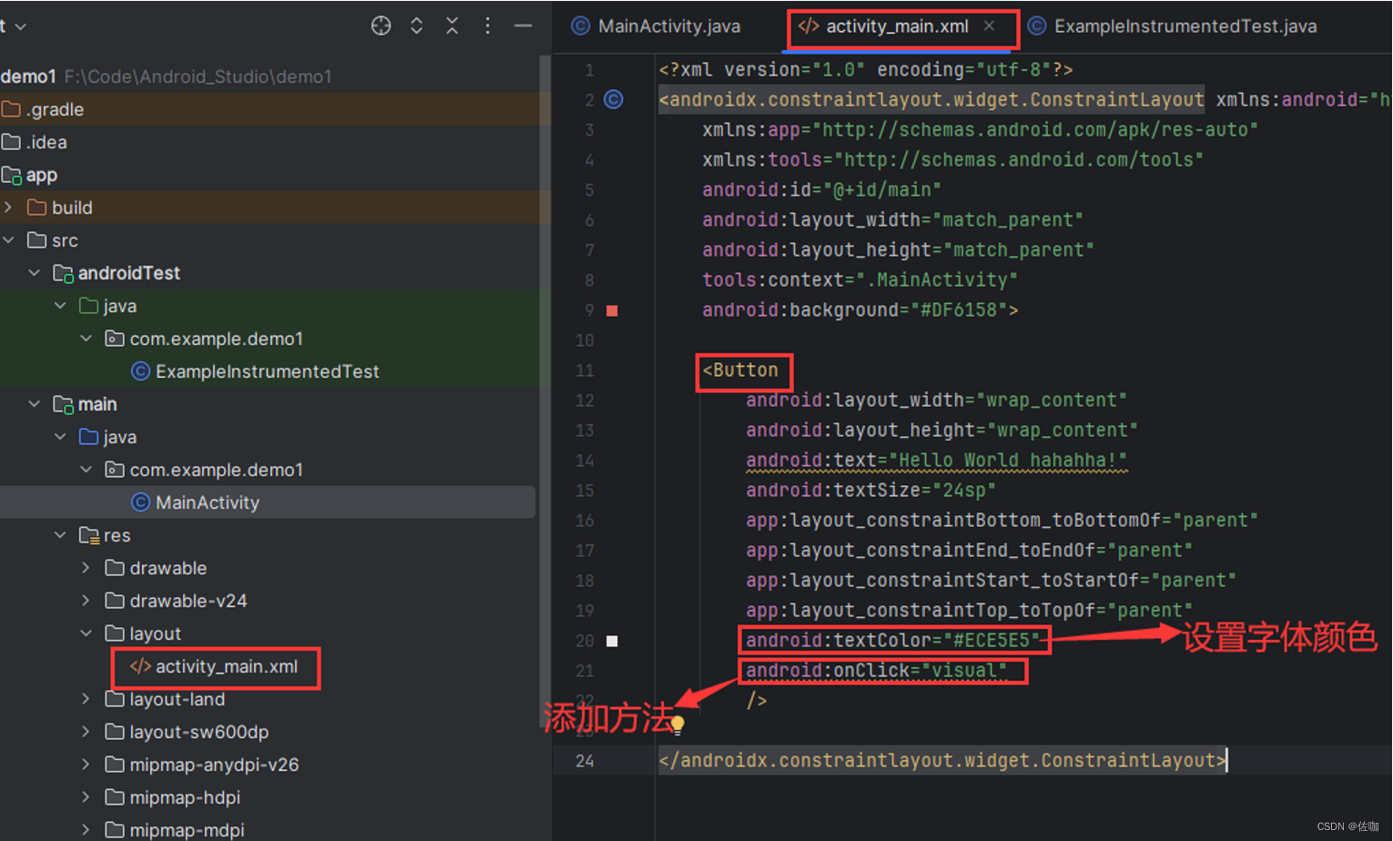Click the class gutter icon on line 2

click(614, 99)
